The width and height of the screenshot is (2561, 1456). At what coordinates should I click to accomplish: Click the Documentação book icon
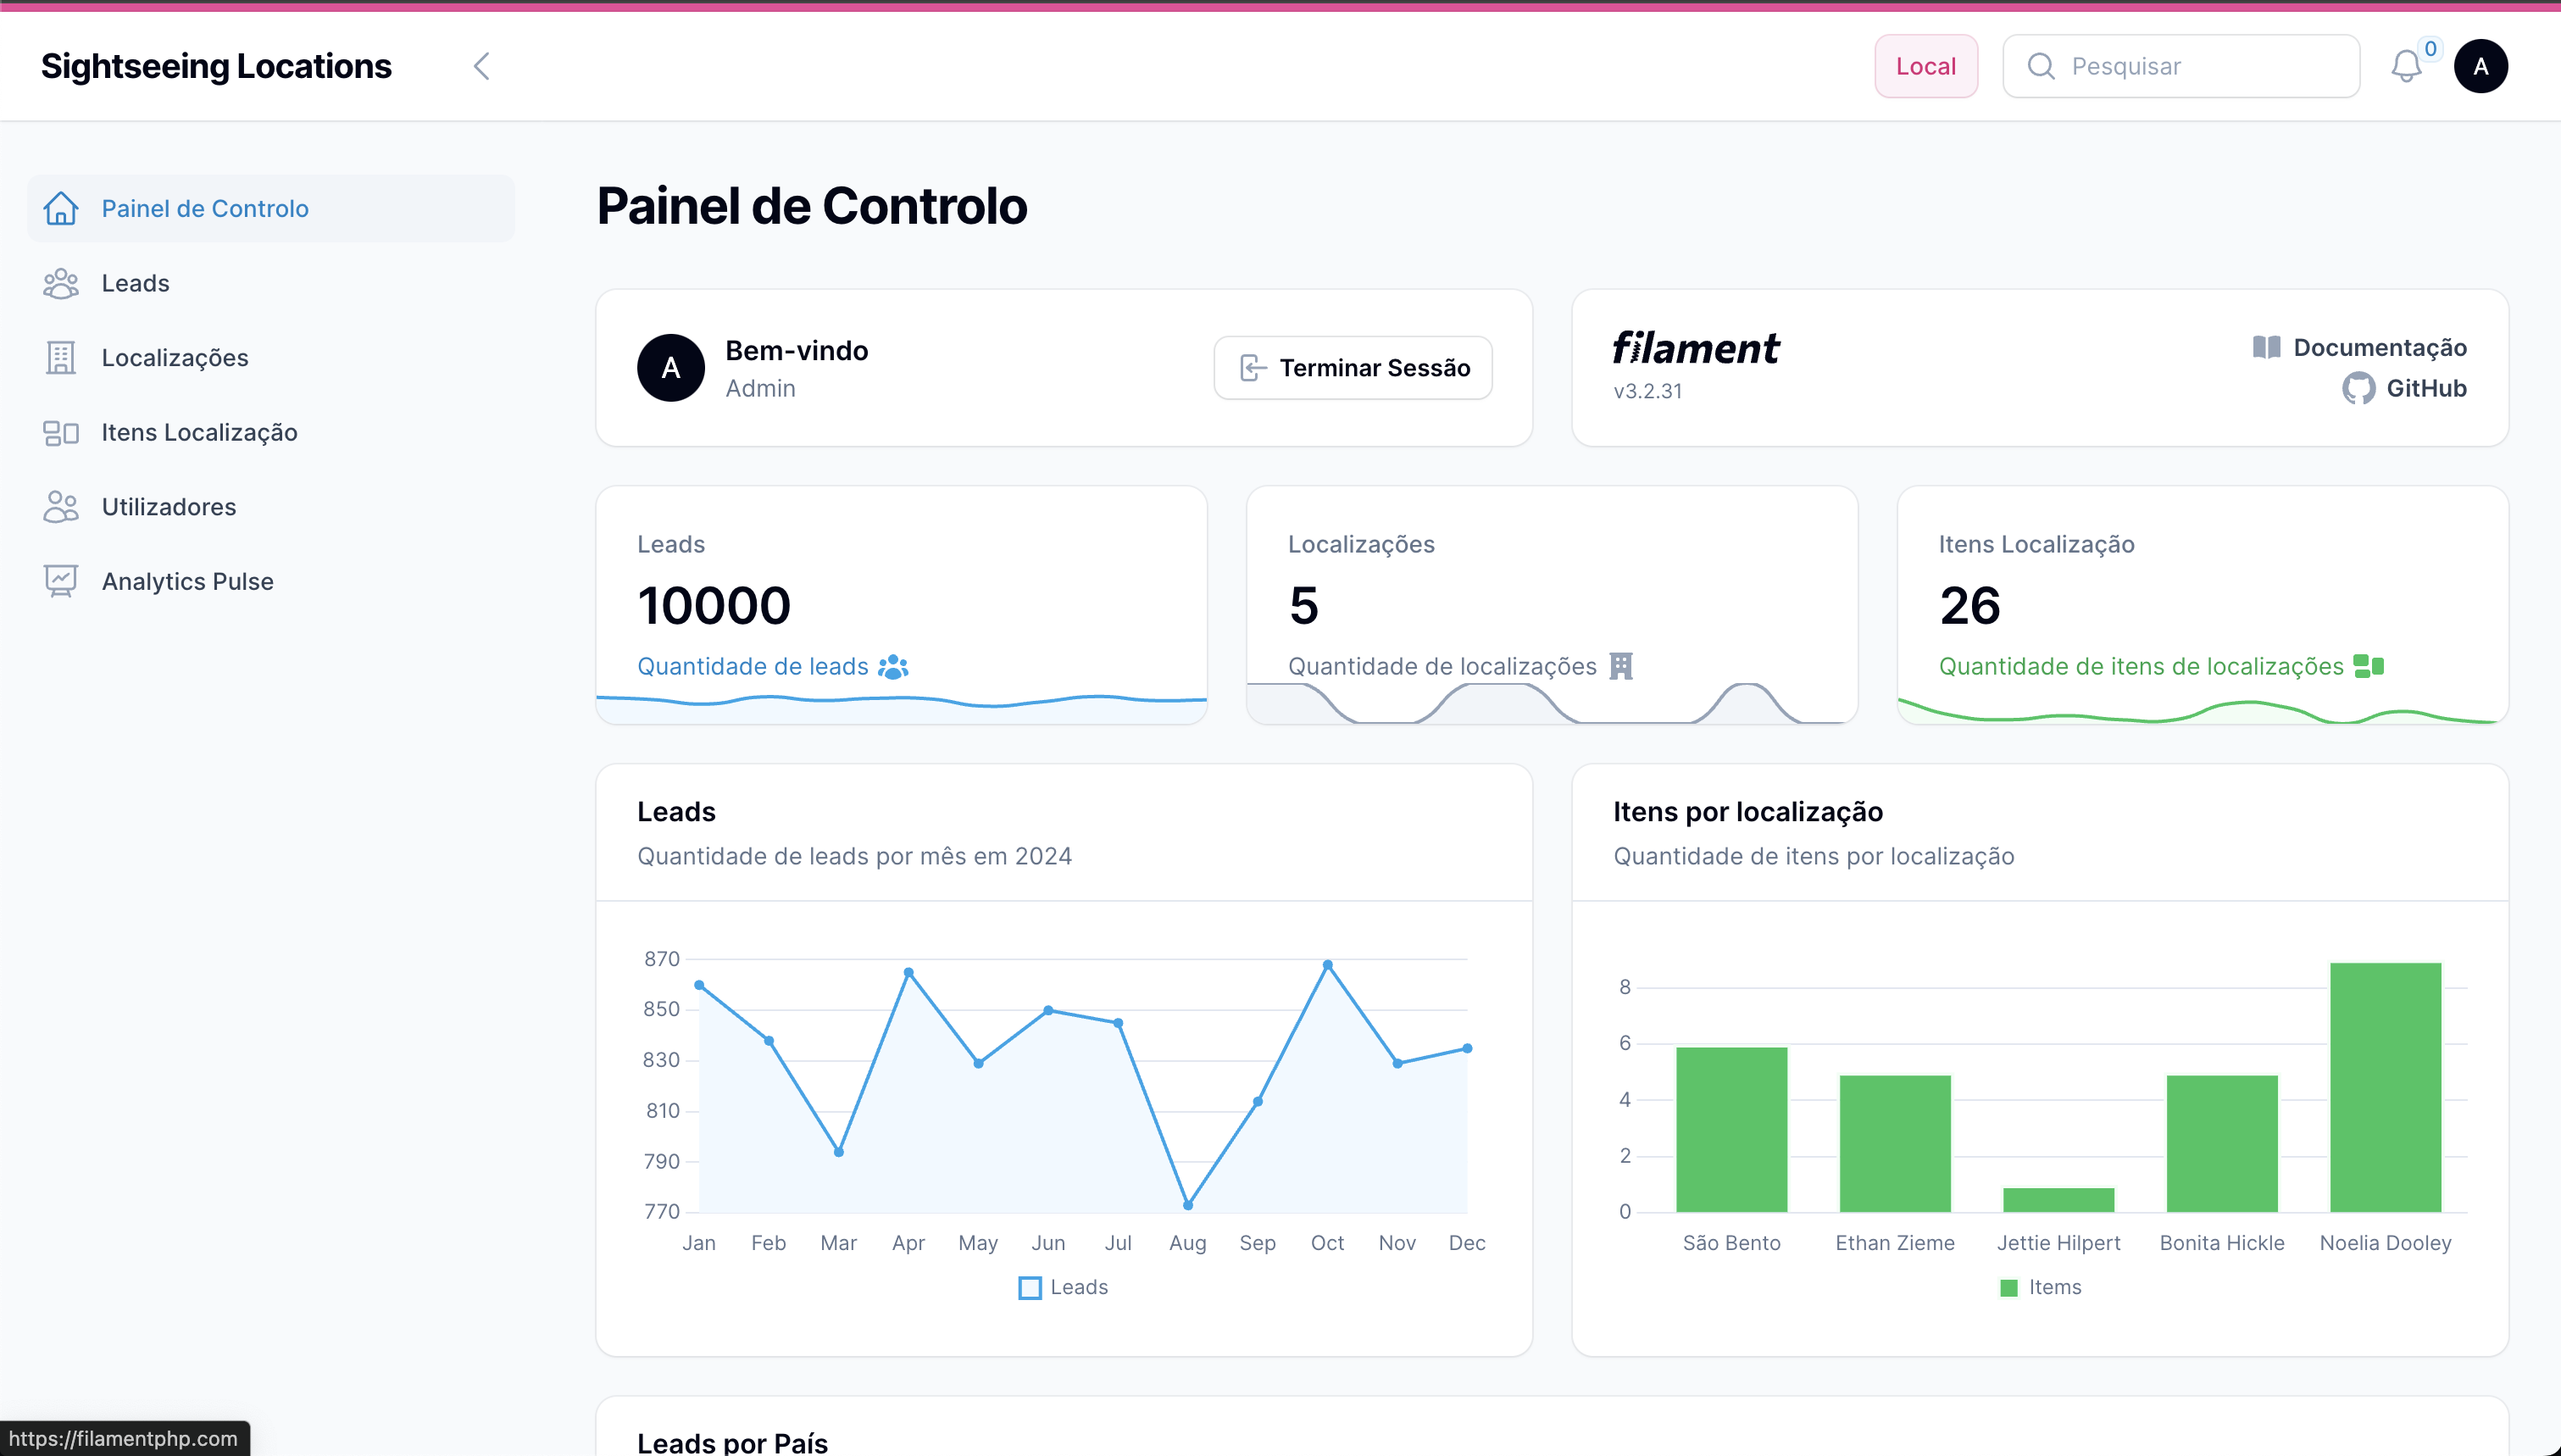coord(2266,347)
